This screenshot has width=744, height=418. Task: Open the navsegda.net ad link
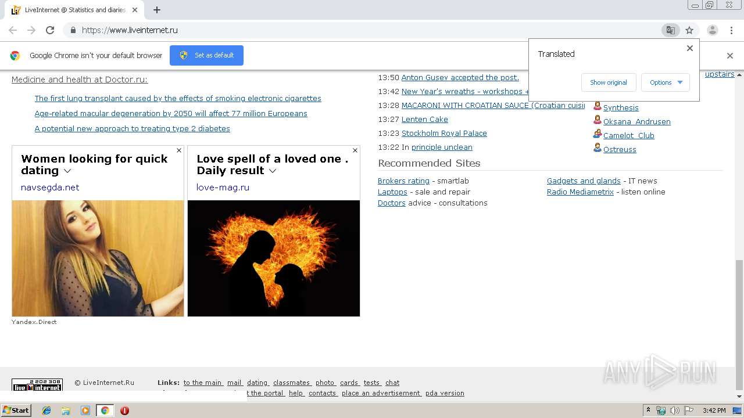pyautogui.click(x=50, y=187)
